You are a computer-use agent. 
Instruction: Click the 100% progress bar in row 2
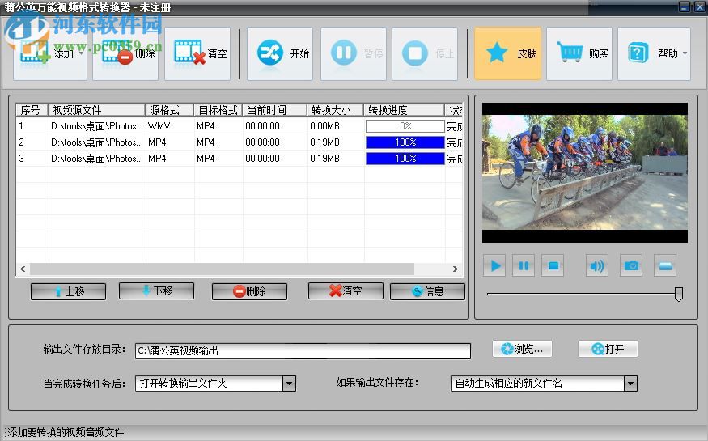[405, 142]
